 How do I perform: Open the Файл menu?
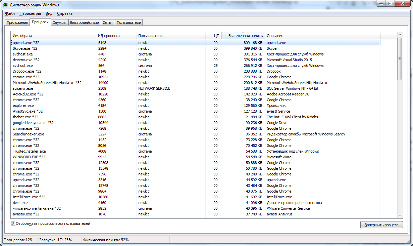point(10,13)
